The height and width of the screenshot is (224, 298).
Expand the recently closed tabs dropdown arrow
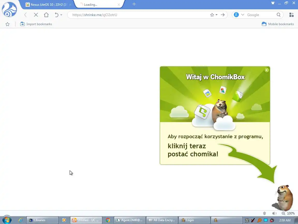(x=61, y=15)
